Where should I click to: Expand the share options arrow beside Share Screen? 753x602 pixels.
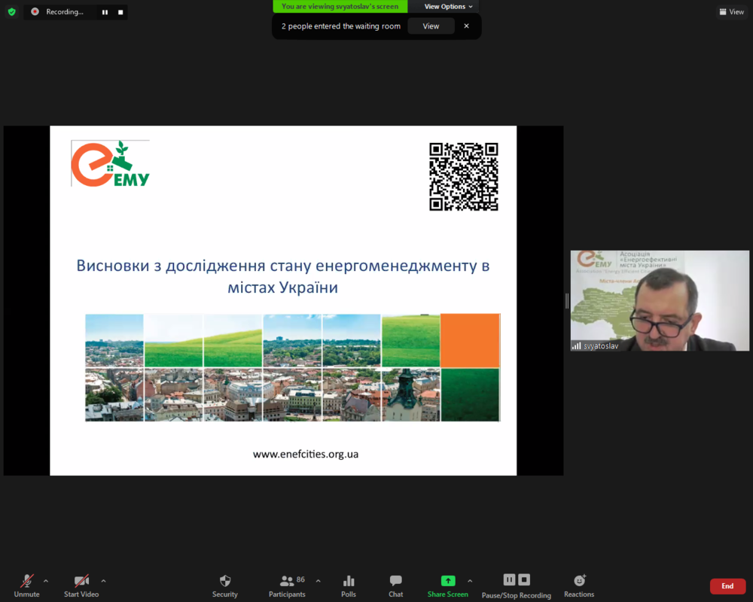pyautogui.click(x=470, y=581)
